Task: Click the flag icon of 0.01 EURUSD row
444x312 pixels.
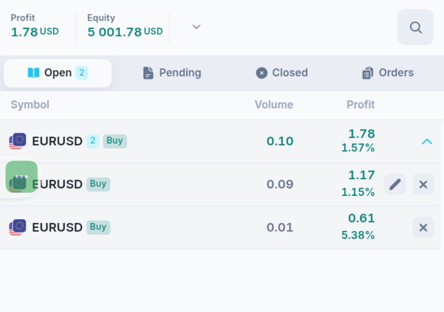Action: (x=17, y=227)
